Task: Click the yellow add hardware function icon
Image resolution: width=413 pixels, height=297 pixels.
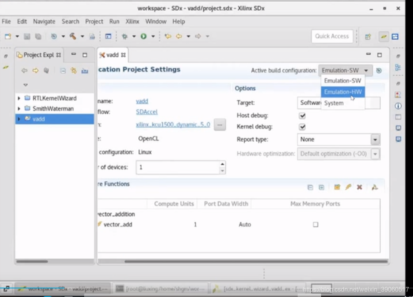Action: pyautogui.click(x=337, y=187)
